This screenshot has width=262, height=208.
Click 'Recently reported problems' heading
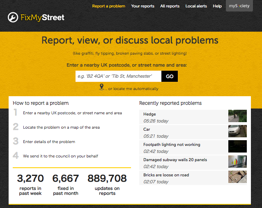tap(170, 103)
